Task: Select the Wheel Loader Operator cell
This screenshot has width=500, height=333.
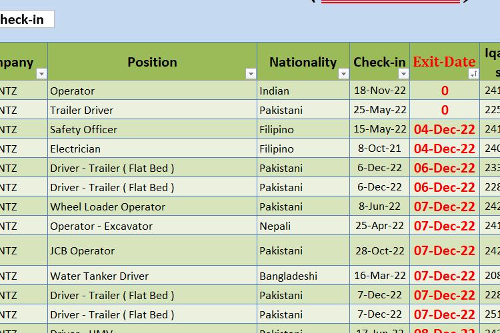Action: tap(152, 206)
